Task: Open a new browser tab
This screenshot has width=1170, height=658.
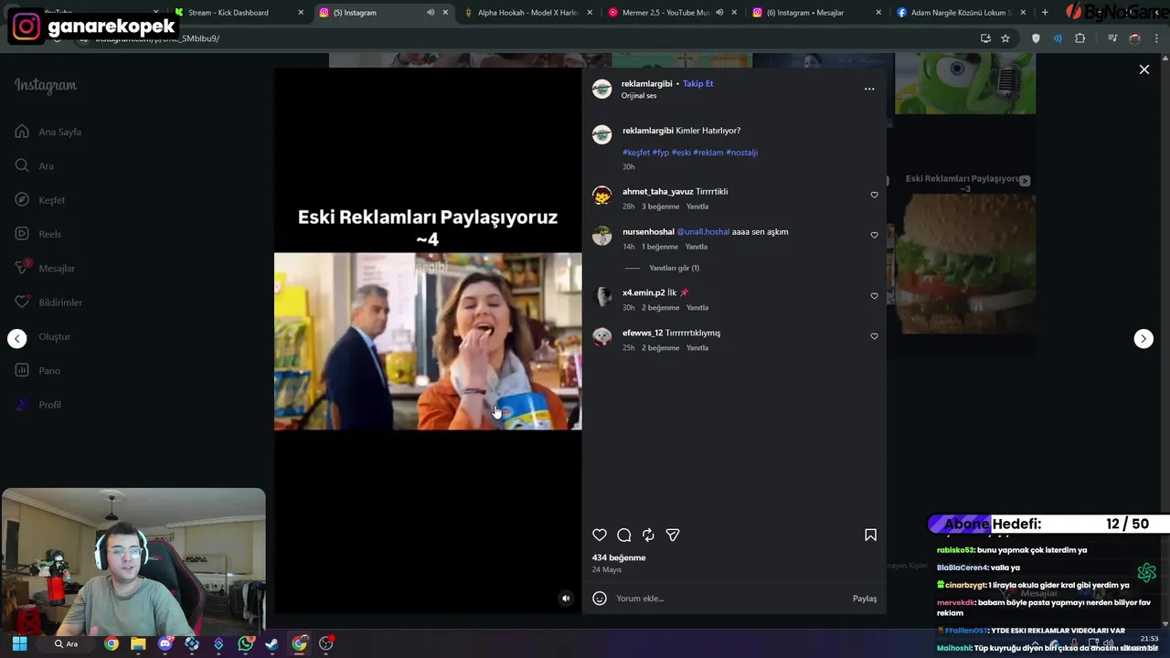Action: [x=1045, y=13]
